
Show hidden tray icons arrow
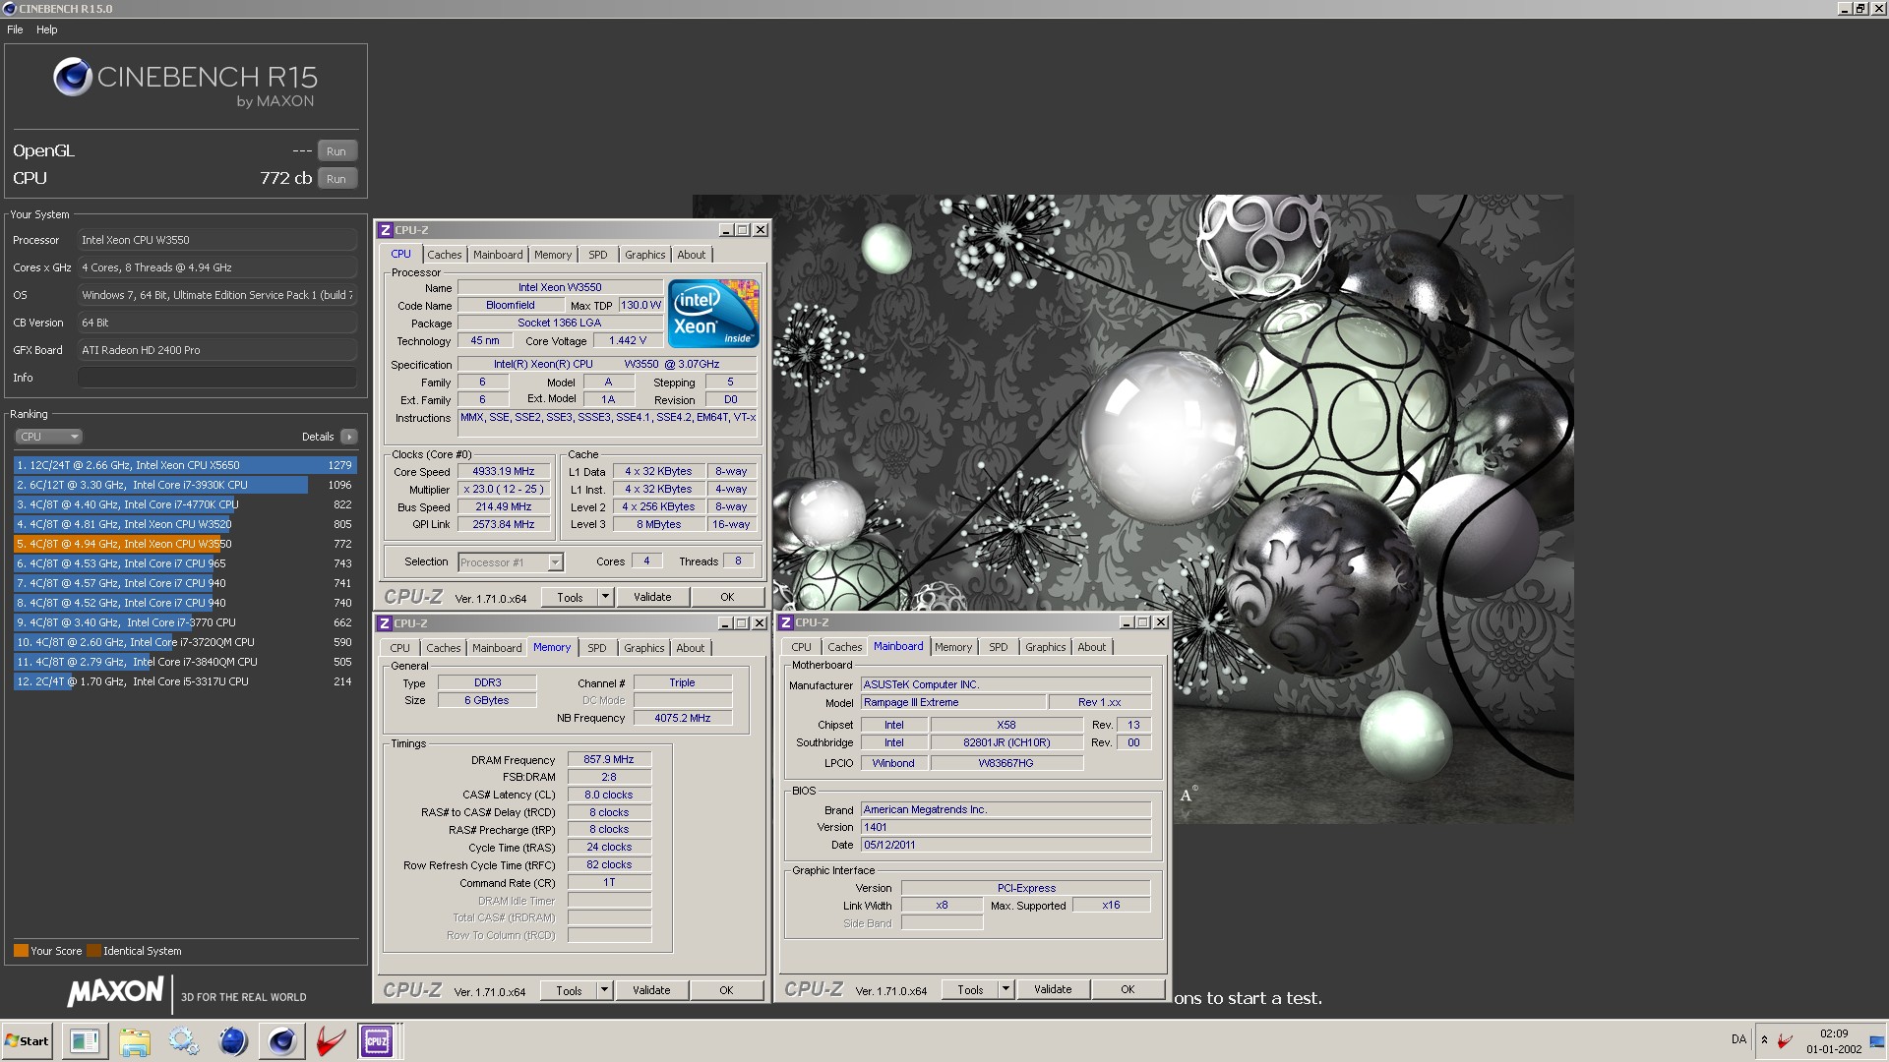1764,1039
